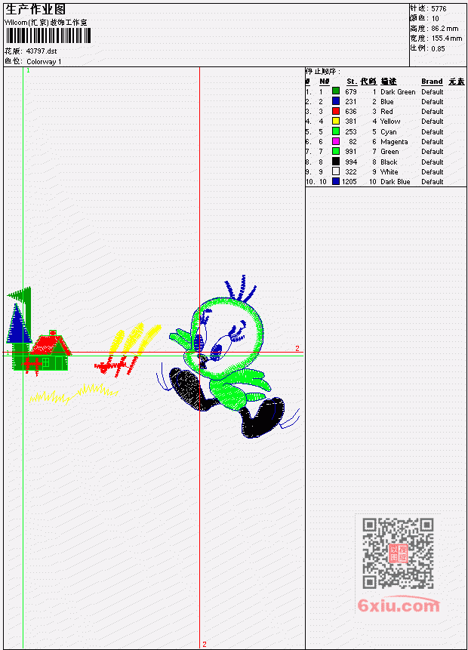Click the yellow motion streaks behind the bird
This screenshot has width=468, height=650.
point(134,338)
